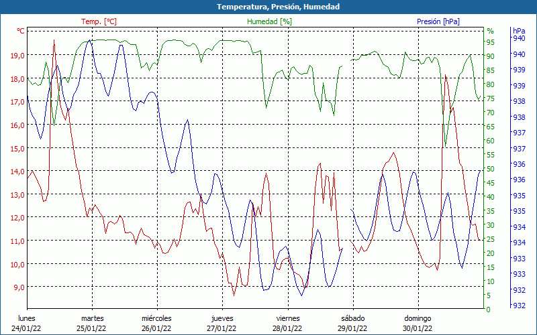Click the date '30/01/22'
This screenshot has width=537, height=335.
[418, 328]
